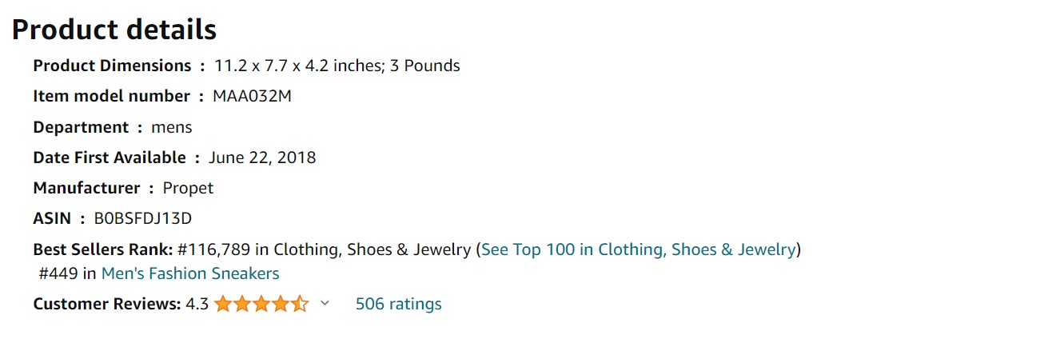
Task: Select the model number MAA032M
Action: point(252,96)
